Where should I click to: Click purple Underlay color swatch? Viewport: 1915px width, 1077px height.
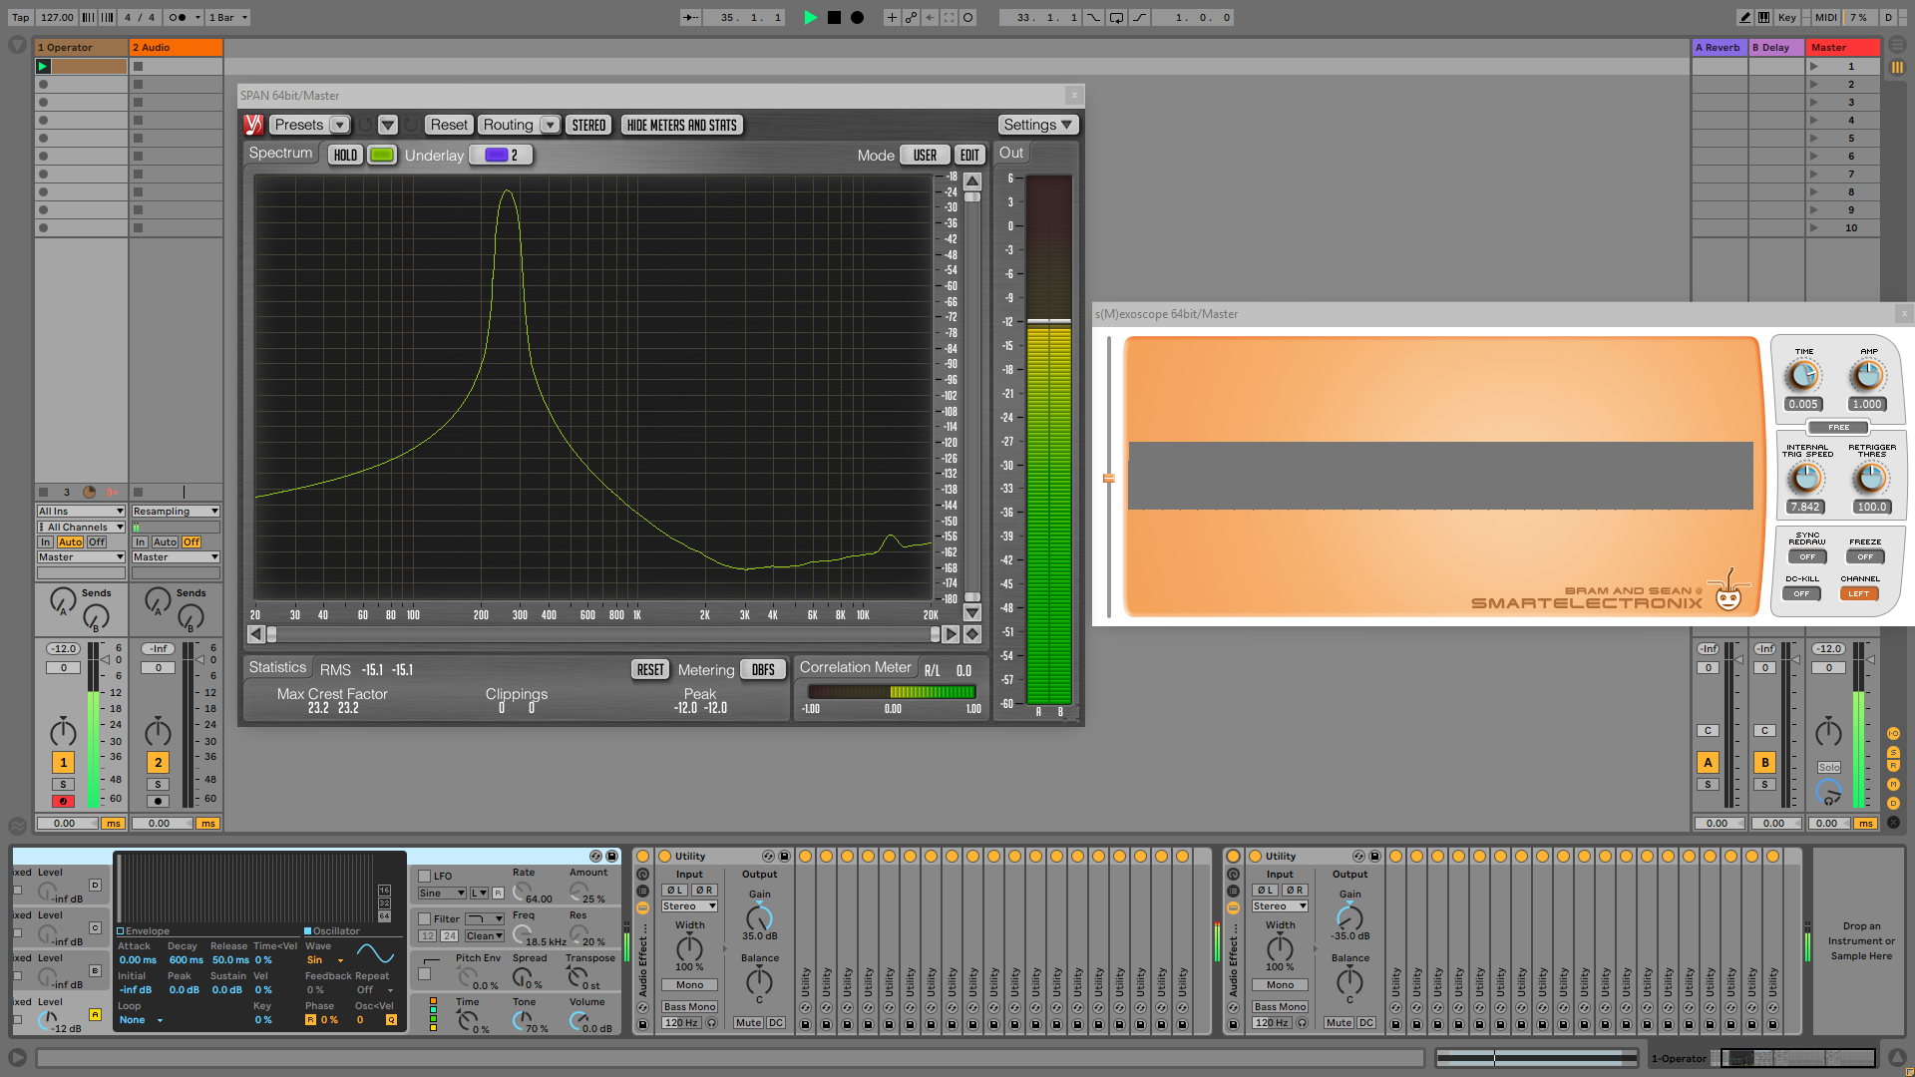497,155
